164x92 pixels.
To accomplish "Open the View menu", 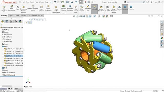I will [x=28, y=2].
